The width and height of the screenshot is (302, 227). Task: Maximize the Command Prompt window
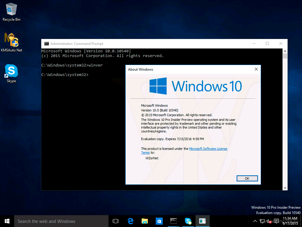(x=267, y=44)
